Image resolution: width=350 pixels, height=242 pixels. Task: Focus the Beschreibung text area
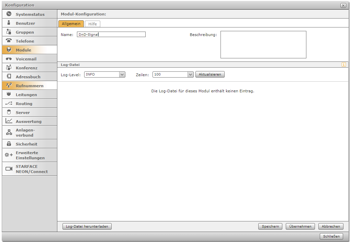point(263,45)
